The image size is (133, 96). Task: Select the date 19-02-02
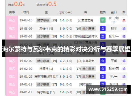point(26,69)
